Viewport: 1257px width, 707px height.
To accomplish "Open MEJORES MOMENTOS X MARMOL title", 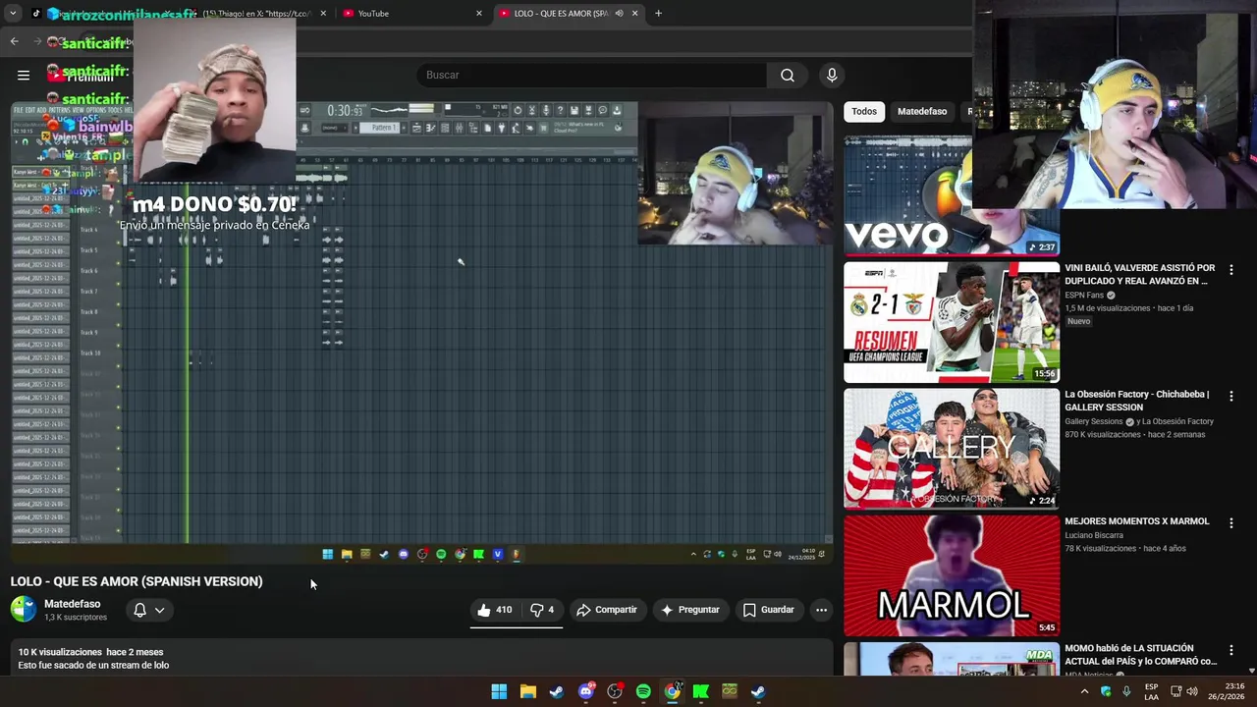I will [1137, 521].
